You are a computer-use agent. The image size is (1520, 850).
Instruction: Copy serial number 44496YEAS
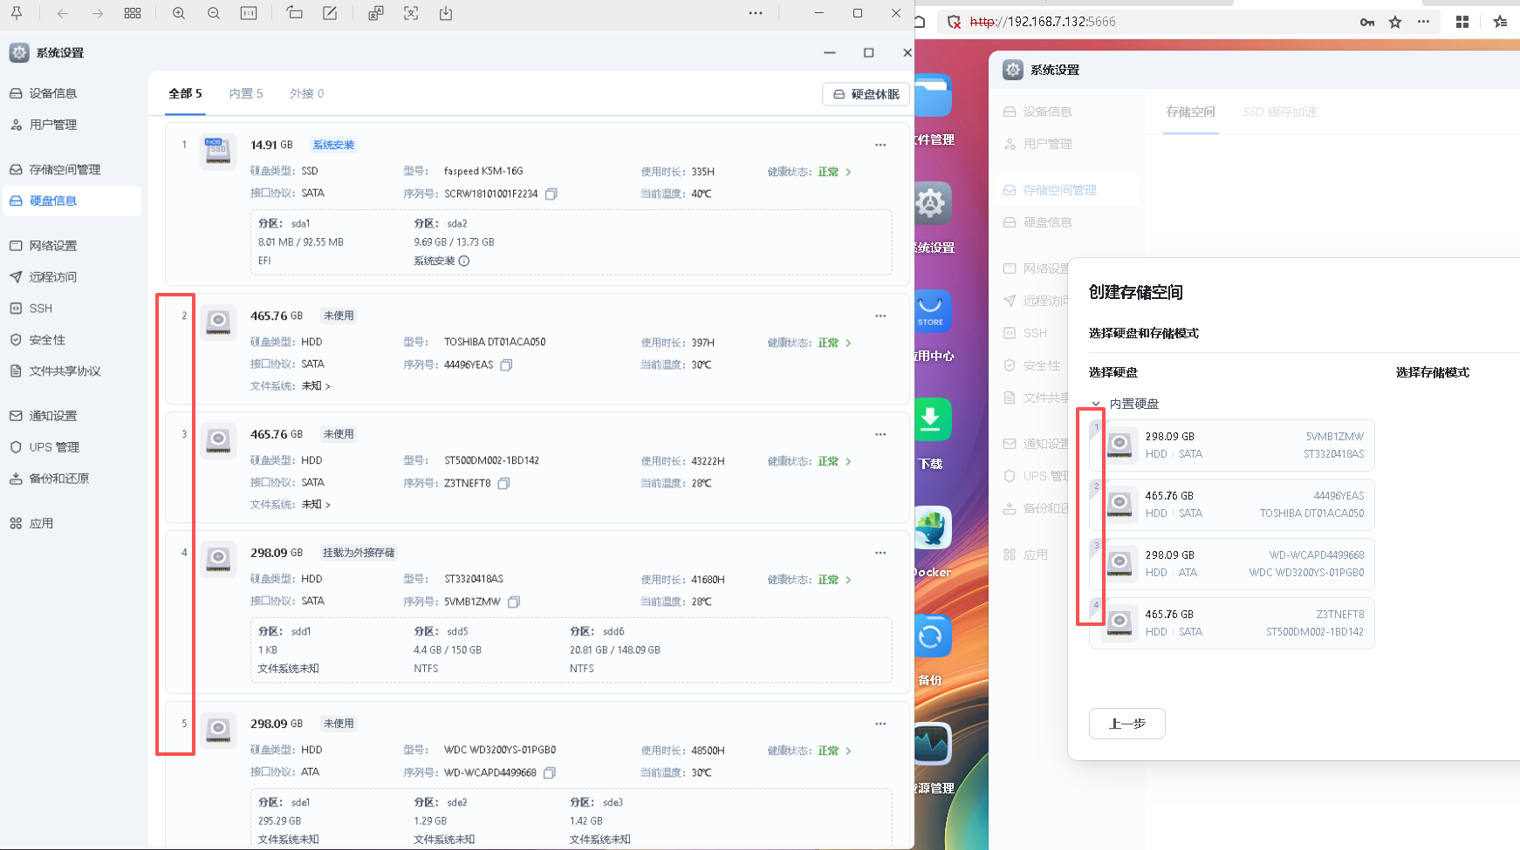(x=506, y=364)
